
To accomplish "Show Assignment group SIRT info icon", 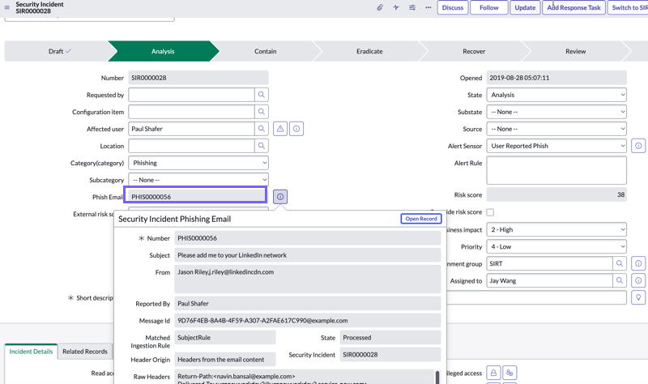I will point(638,263).
